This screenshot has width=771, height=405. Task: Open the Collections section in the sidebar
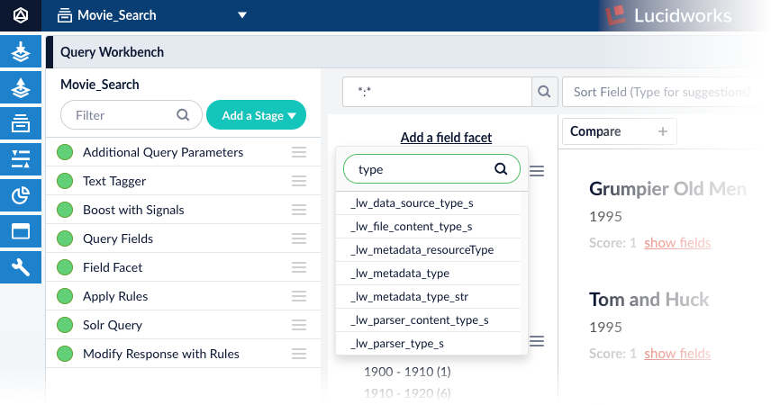(x=21, y=124)
